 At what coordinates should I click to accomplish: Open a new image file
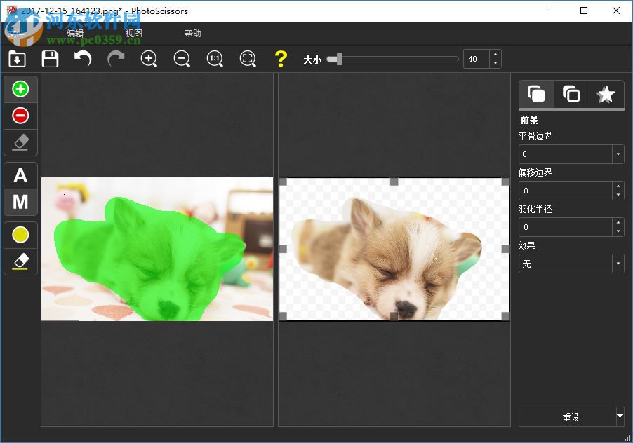17,59
